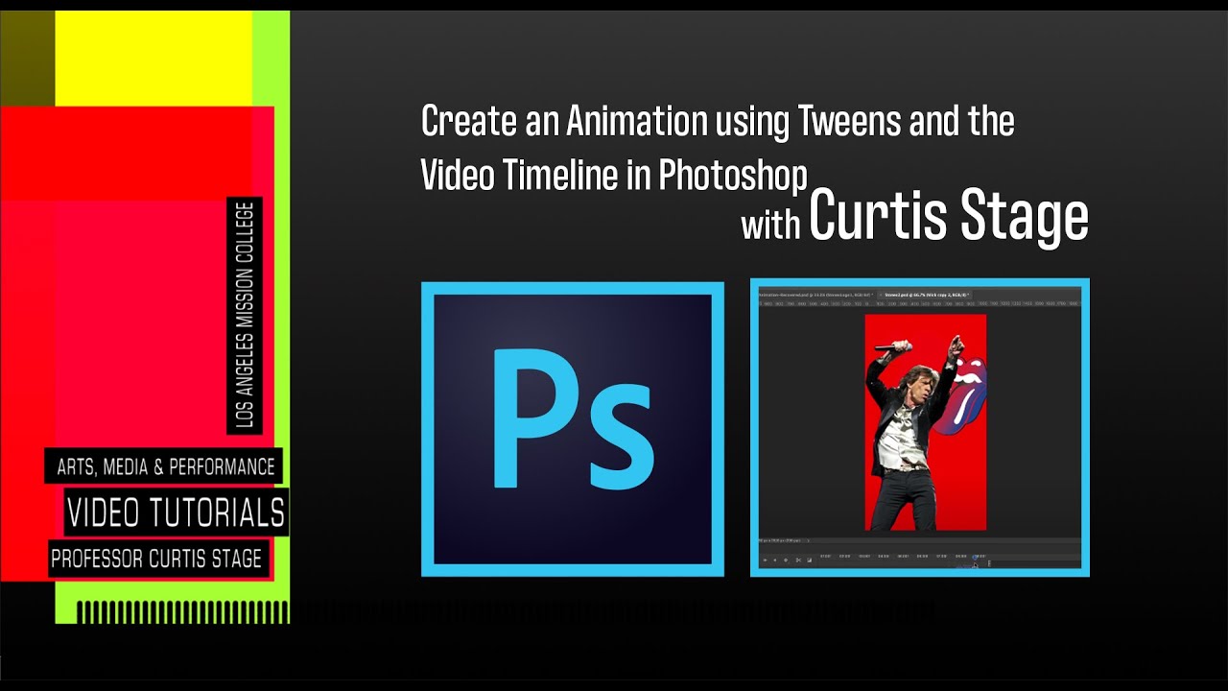This screenshot has height=691, width=1228.
Task: Switch to the Animation-Recovered.psd document tab
Action: [816, 295]
